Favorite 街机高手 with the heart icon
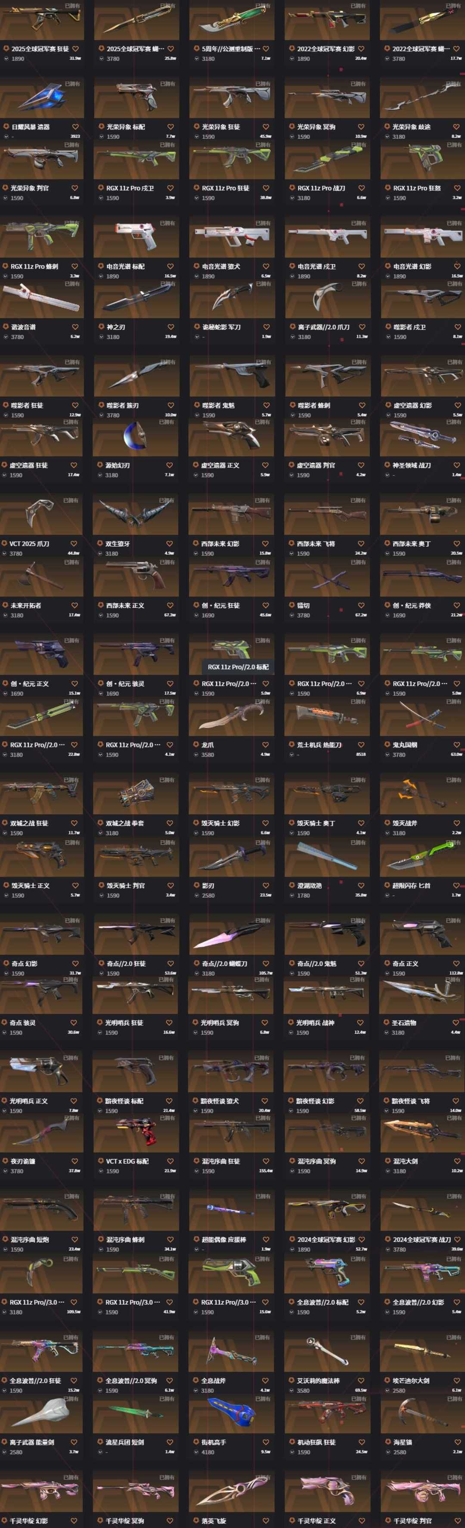This screenshot has height=1528, width=465. tap(266, 1441)
